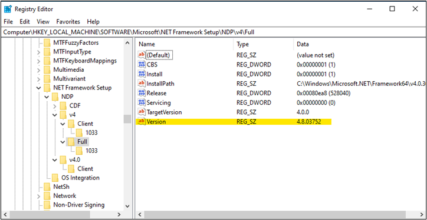427x220 pixels.
Task: Open the View menu
Action: tap(43, 21)
